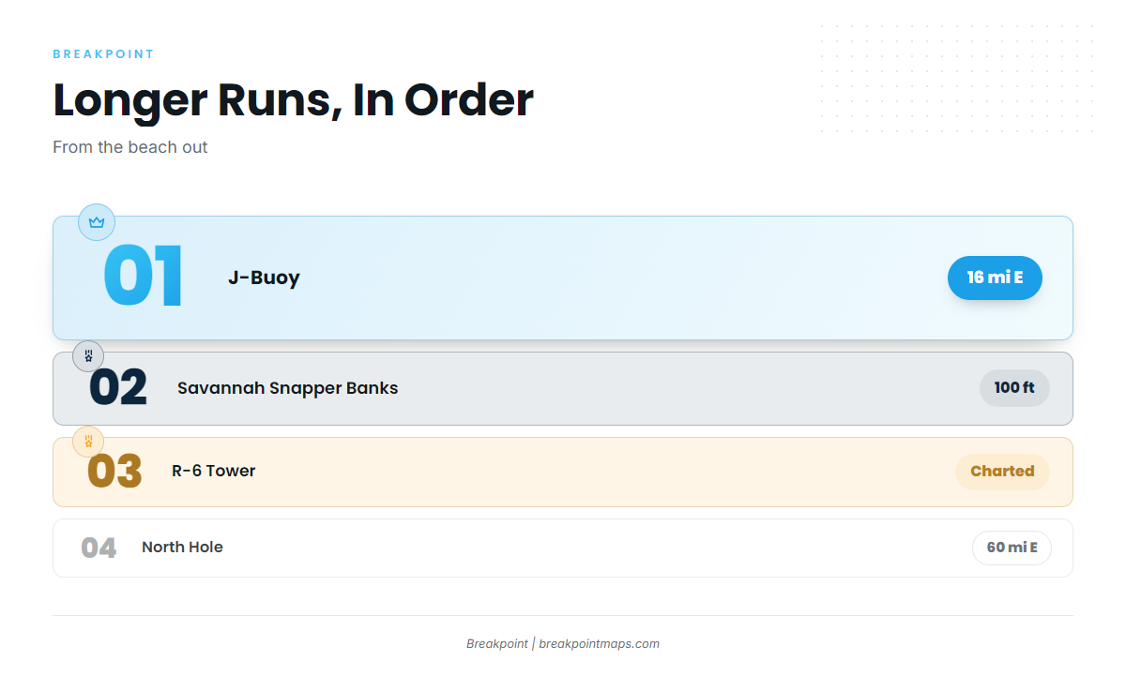Select the "J-Buoy" name text
1126x676 pixels.
tap(264, 278)
